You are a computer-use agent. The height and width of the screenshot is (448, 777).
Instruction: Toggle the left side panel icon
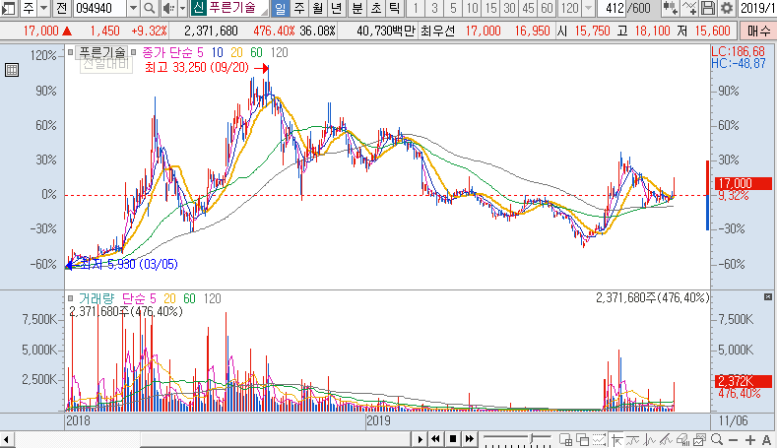[8, 8]
